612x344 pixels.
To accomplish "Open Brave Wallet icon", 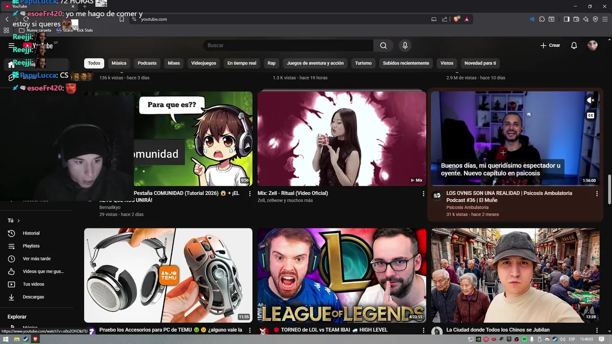I will (x=576, y=19).
